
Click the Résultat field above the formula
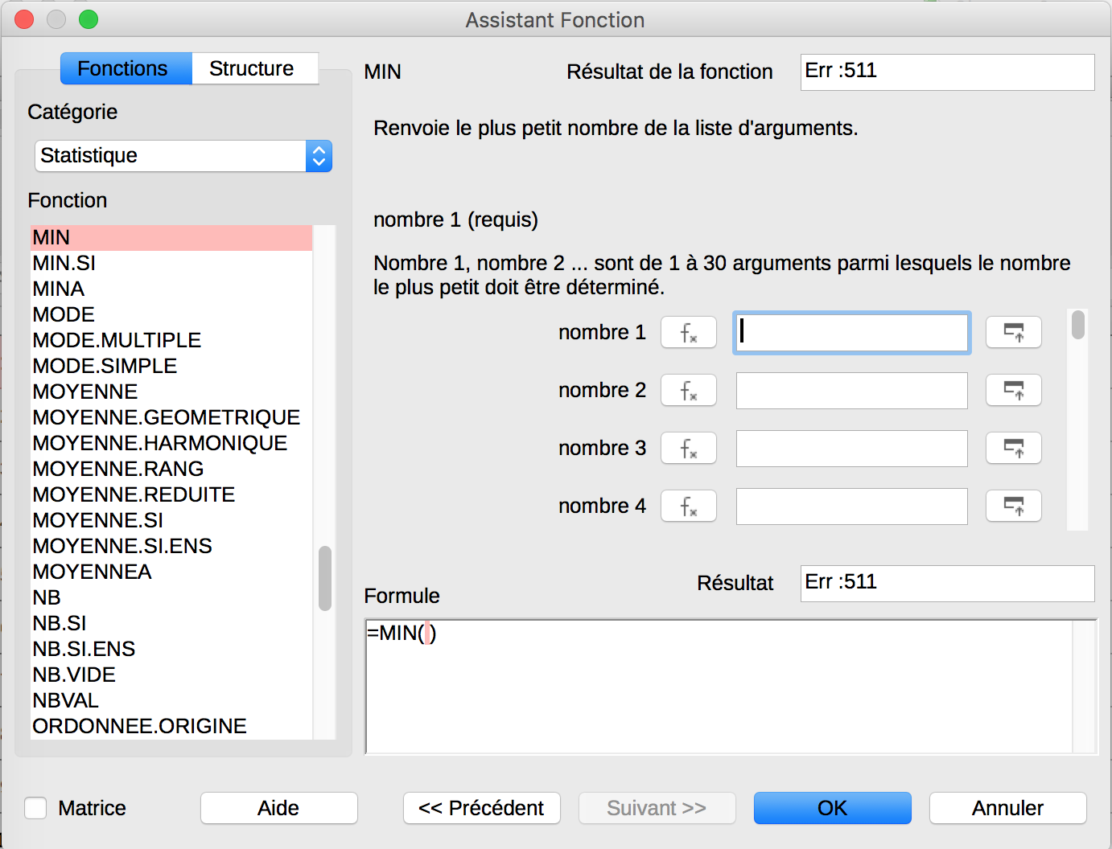tap(948, 584)
